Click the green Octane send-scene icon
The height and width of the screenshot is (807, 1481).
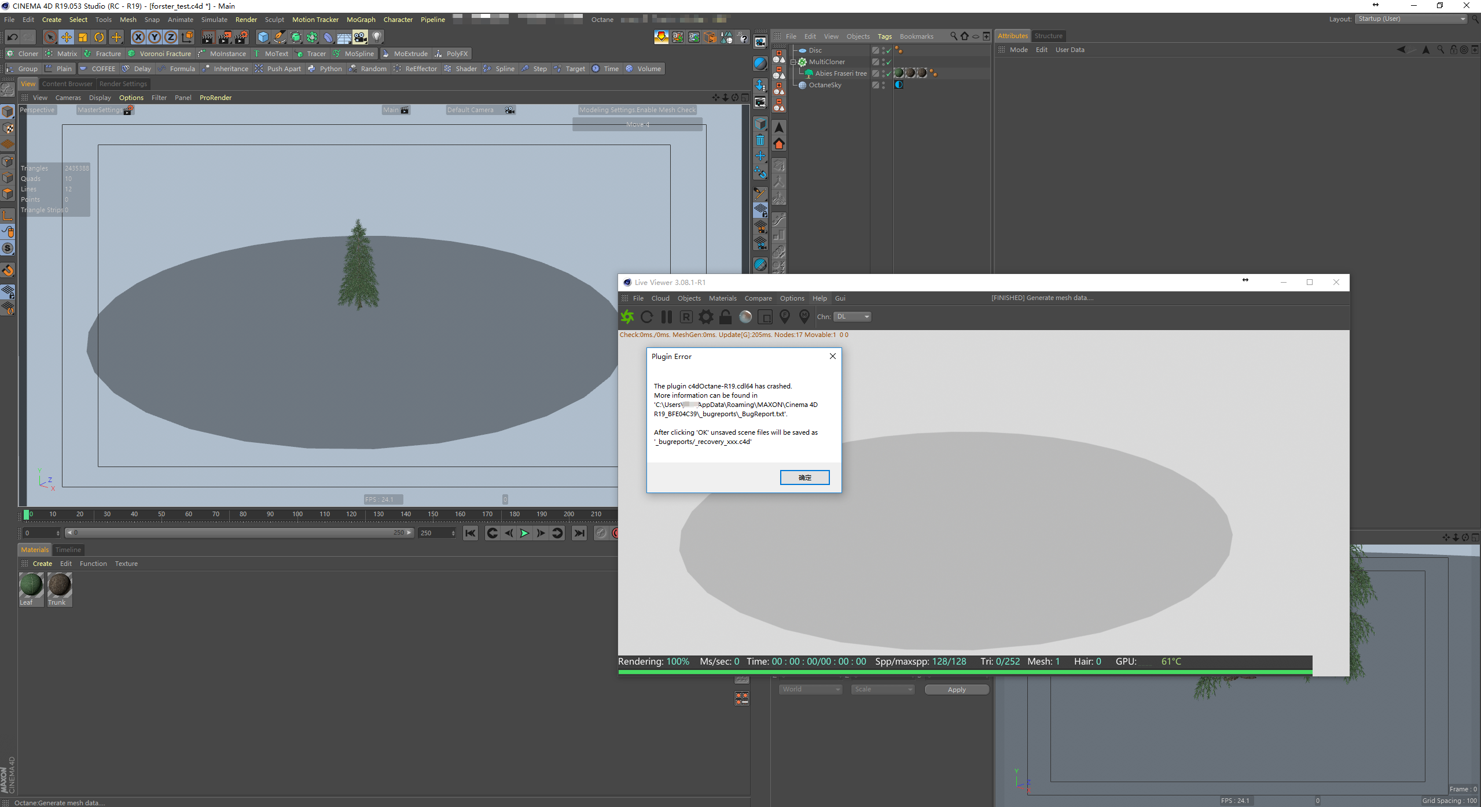point(627,317)
